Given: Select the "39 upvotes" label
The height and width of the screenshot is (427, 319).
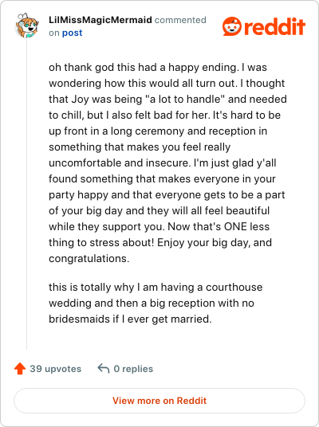Looking at the screenshot, I should (56, 369).
